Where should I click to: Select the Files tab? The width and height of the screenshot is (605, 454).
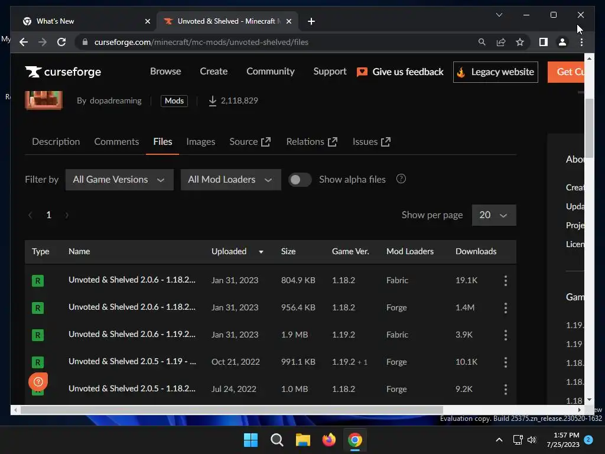(x=162, y=142)
